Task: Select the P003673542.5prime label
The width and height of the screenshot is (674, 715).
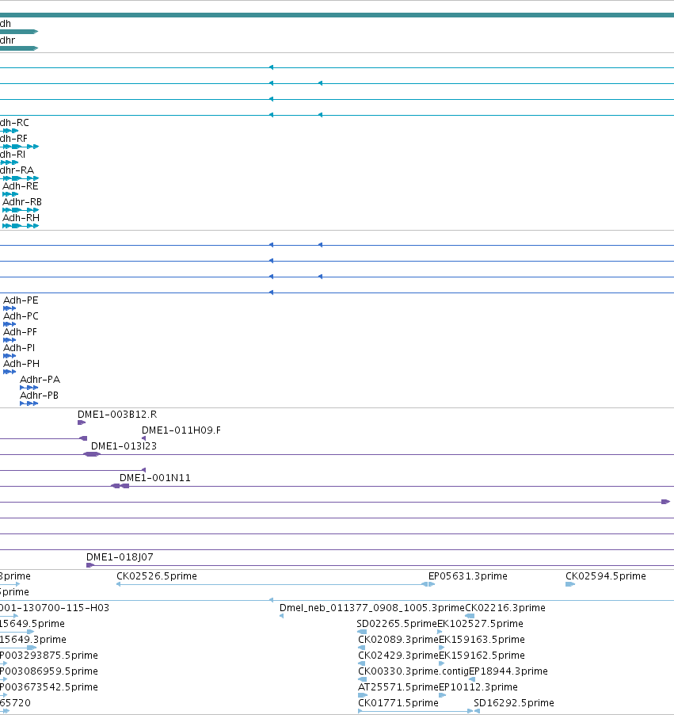Action: (x=49, y=687)
